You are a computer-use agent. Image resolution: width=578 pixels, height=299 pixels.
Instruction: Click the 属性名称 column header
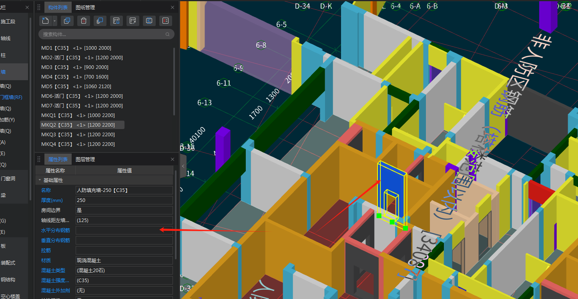[55, 170]
